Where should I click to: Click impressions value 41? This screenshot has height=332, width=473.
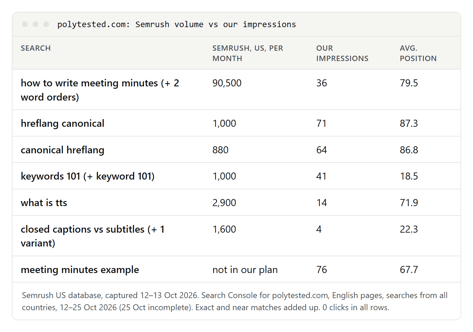click(x=321, y=176)
